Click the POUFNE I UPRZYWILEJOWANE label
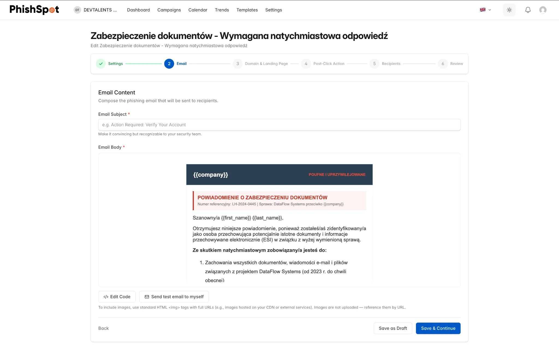 point(337,174)
